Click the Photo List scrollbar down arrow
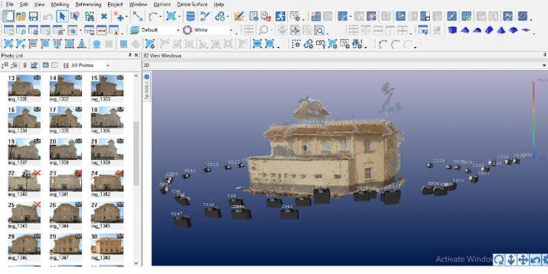Screen dimensions: 548x274 click(x=136, y=263)
